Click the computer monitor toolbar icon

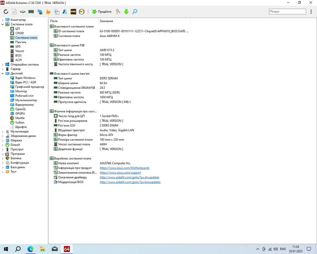click(x=40, y=12)
